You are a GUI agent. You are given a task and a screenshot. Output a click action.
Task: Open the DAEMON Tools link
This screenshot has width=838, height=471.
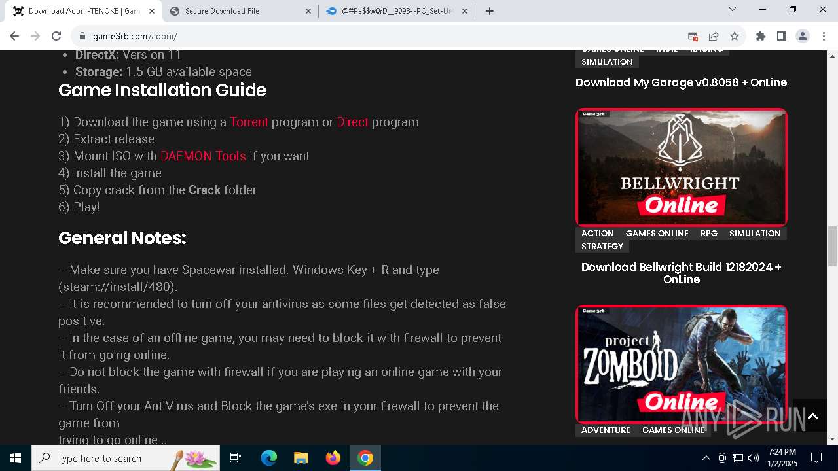click(203, 156)
